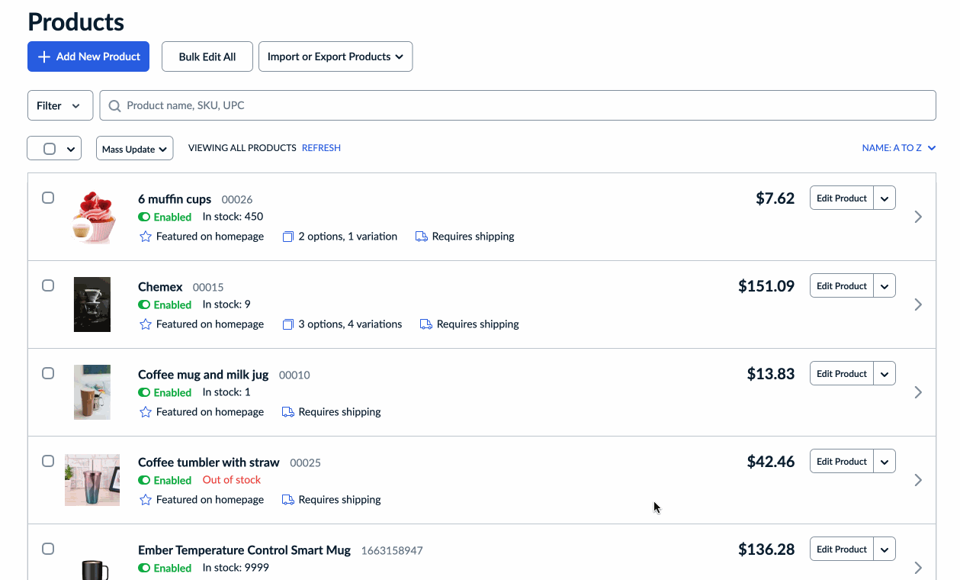The image size is (960, 580).
Task: Select the Coffee tumbler with straw checkbox
Action: coord(48,461)
